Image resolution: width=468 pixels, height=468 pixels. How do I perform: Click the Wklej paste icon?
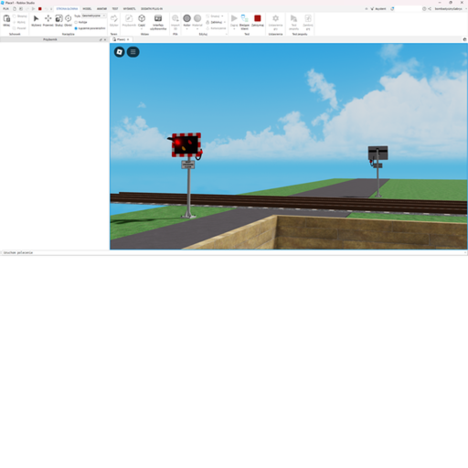click(6, 20)
